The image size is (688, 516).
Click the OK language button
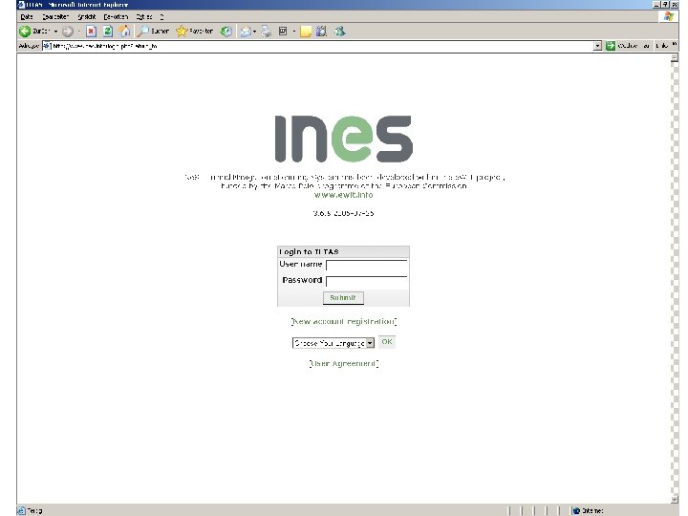387,342
